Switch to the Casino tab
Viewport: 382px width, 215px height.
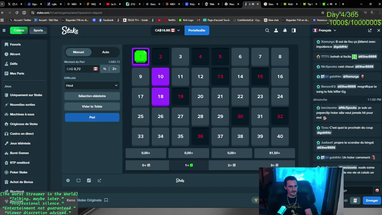coord(19,30)
